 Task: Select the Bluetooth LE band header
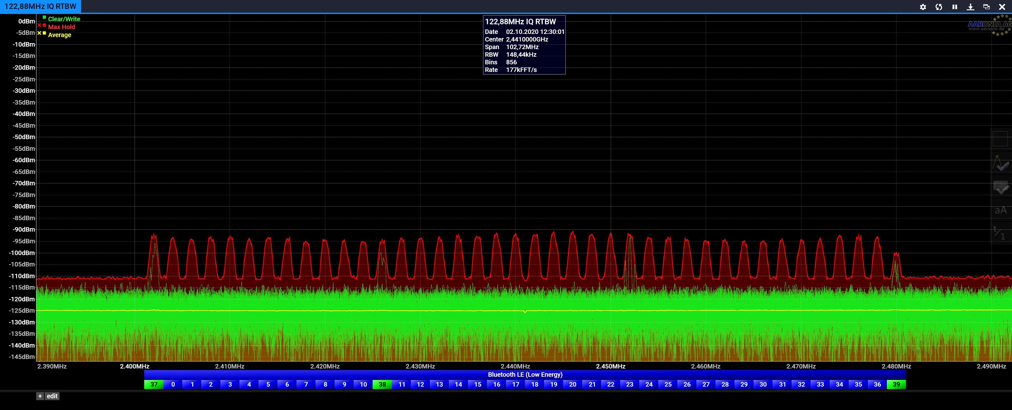(x=525, y=375)
